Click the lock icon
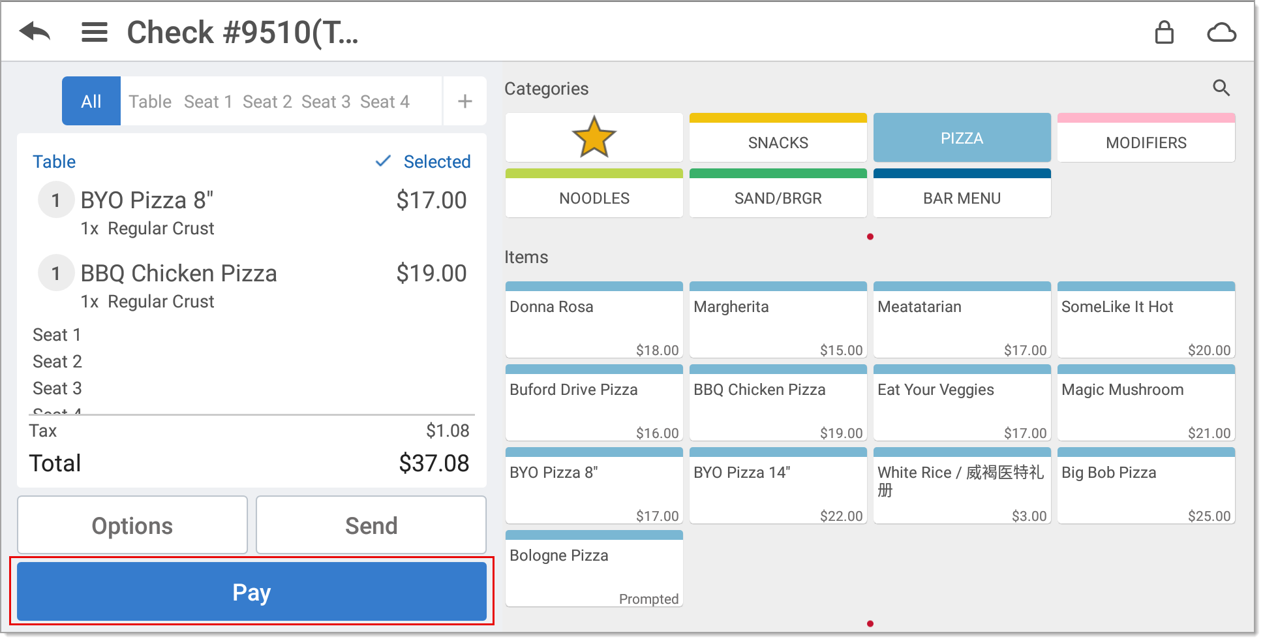The width and height of the screenshot is (1263, 641). [x=1164, y=32]
